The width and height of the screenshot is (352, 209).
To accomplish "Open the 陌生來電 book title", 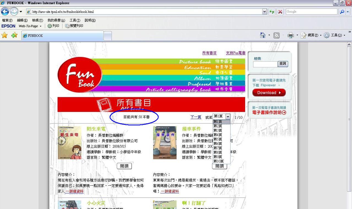I will pos(96,129).
